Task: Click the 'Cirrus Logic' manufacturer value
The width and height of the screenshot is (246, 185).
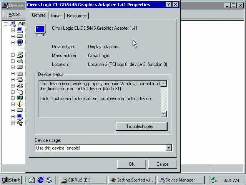Action: point(98,55)
